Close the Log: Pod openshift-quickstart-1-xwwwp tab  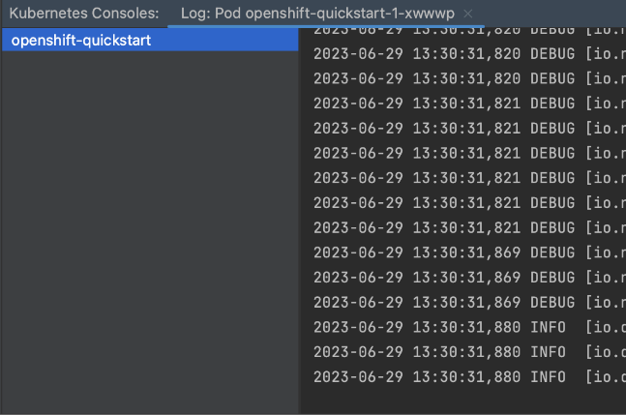468,14
